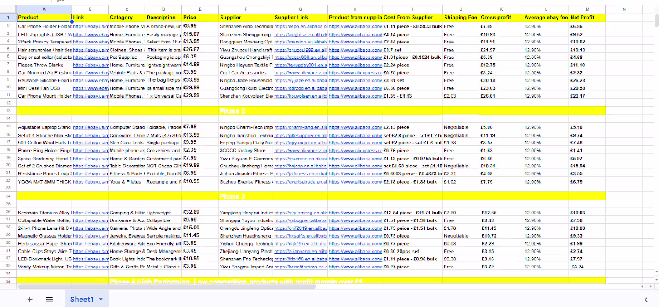Open alibaba product link for Hair scrunchies row
This screenshot has width=659, height=307.
(x=355, y=50)
